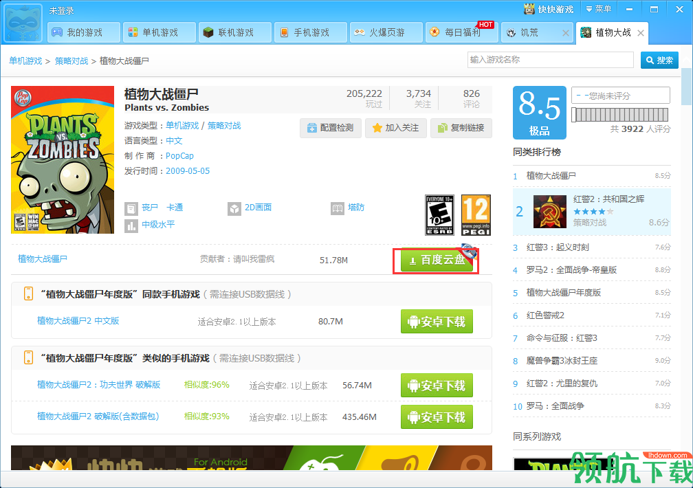Select the 丧尸 tag
The image size is (693, 488).
(150, 208)
